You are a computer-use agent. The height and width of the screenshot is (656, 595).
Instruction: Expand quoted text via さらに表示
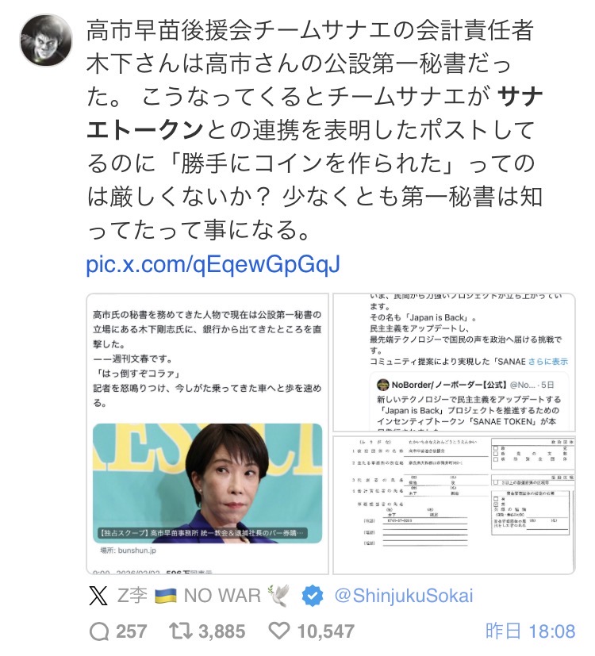(x=547, y=362)
